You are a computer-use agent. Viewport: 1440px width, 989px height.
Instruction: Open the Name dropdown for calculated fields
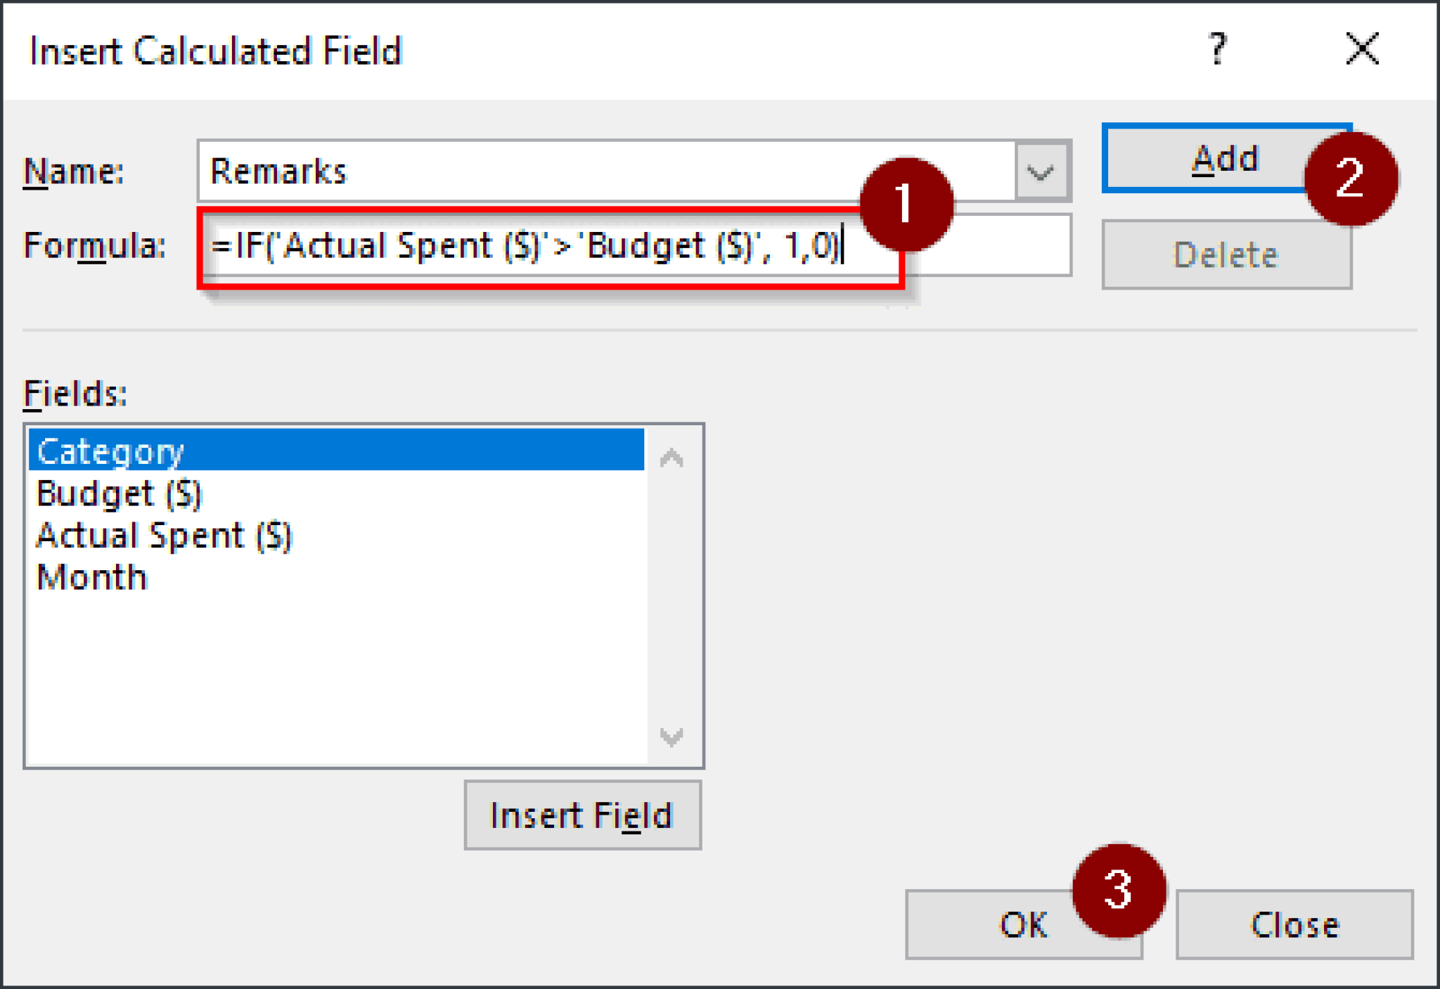(1041, 171)
